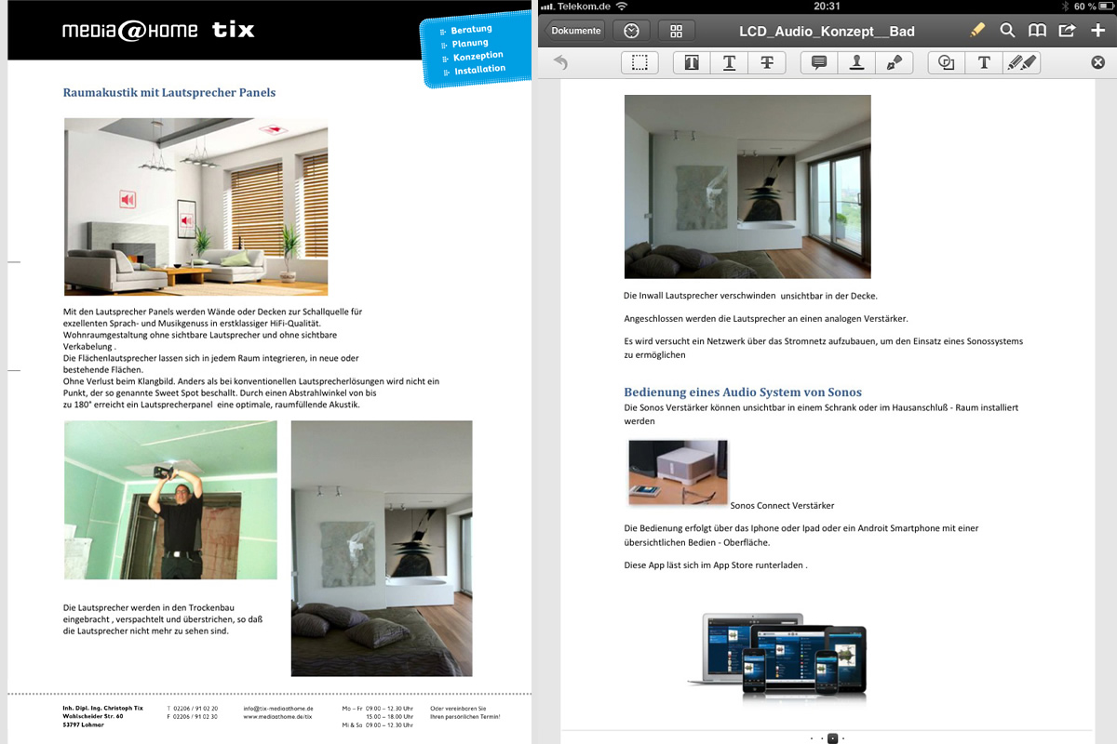
Task: Select the stamp tool
Action: pos(856,62)
